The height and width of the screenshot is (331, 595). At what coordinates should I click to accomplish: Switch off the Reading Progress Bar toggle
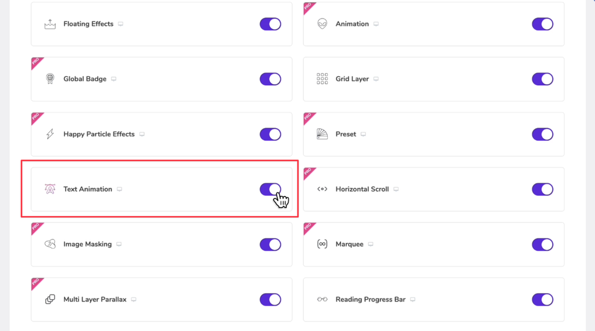click(x=542, y=300)
